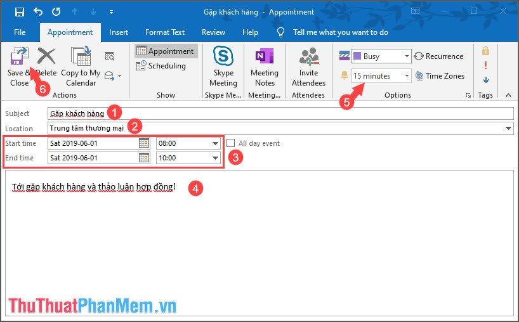Redo the last action

point(56,12)
